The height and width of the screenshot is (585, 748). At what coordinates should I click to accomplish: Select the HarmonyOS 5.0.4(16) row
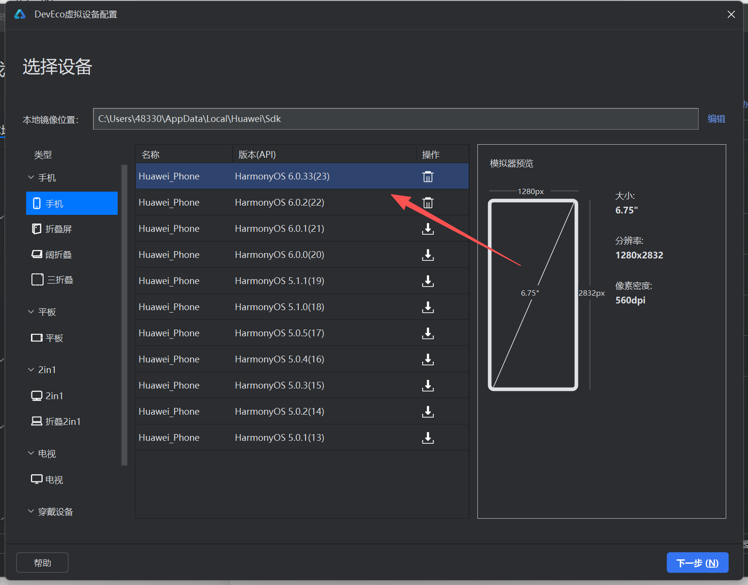coord(302,359)
